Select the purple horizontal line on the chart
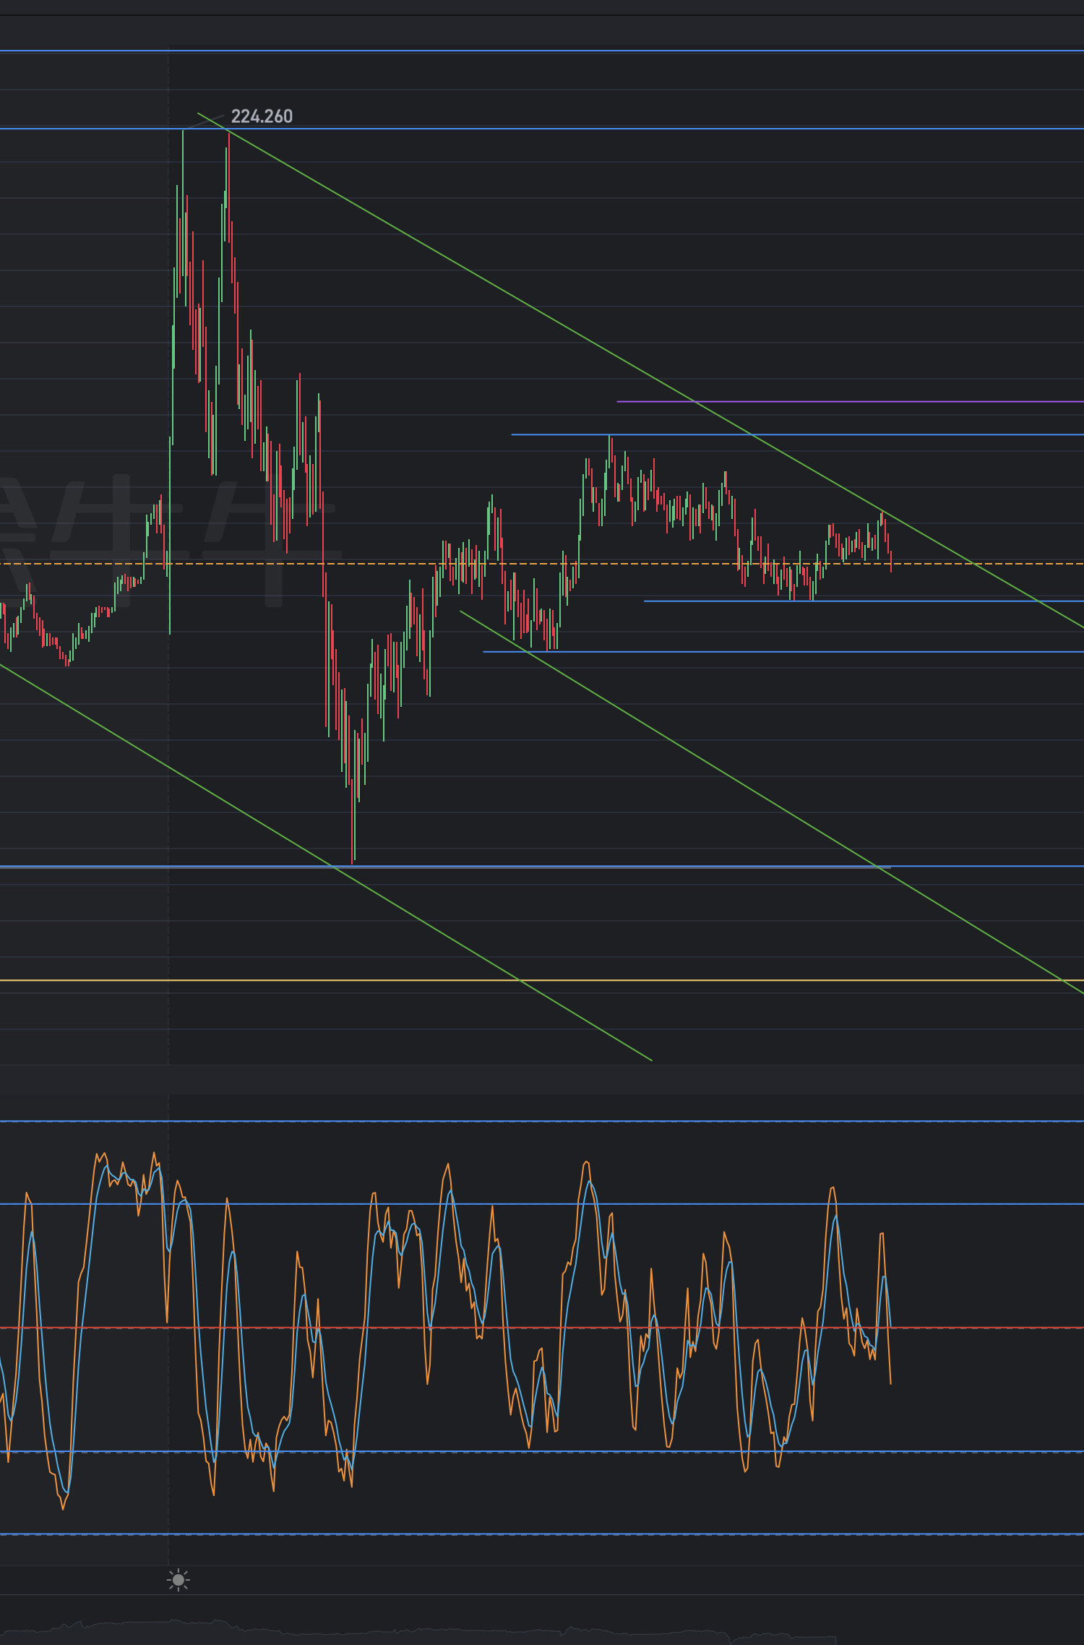 [850, 401]
